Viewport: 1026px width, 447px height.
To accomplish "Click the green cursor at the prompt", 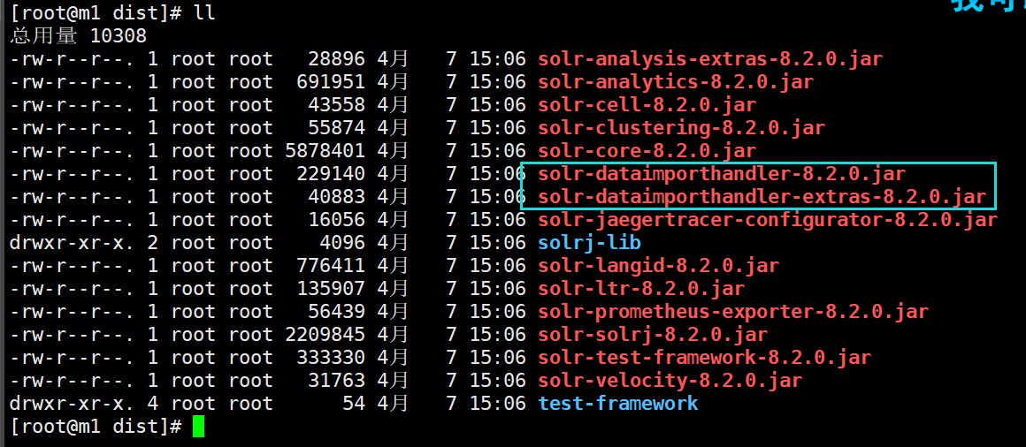I will pyautogui.click(x=198, y=427).
